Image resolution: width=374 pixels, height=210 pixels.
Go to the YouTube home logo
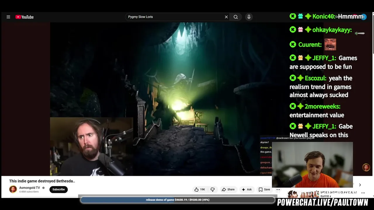[25, 17]
